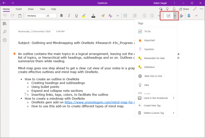Image resolution: width=205 pixels, height=138 pixels.
Task: Toggle underline formatting
Action: click(76, 16)
